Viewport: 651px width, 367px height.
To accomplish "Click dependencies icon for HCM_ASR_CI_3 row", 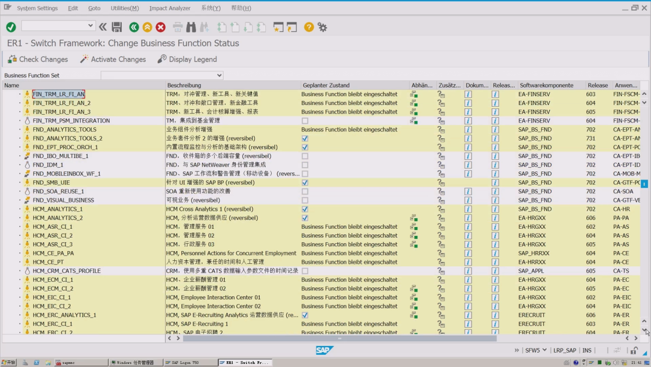I will (x=414, y=244).
